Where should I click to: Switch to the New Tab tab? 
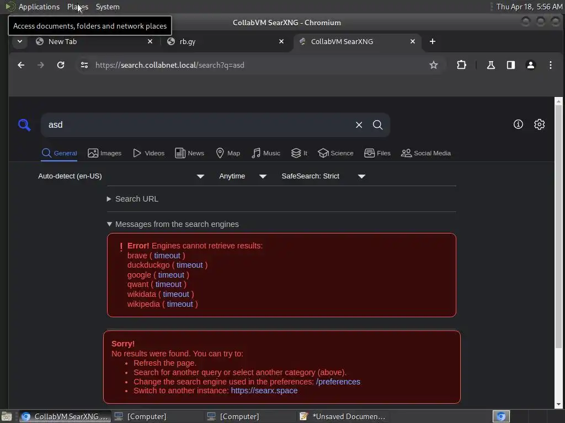(x=94, y=41)
